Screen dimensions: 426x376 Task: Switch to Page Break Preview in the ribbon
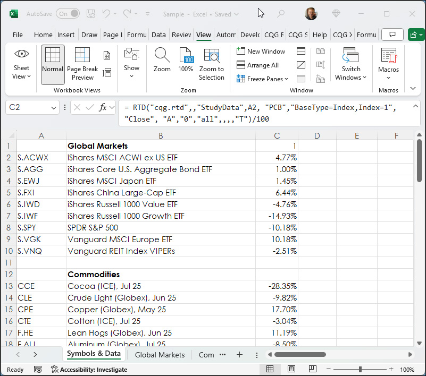click(82, 64)
